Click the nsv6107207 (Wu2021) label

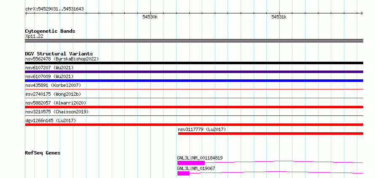point(49,68)
